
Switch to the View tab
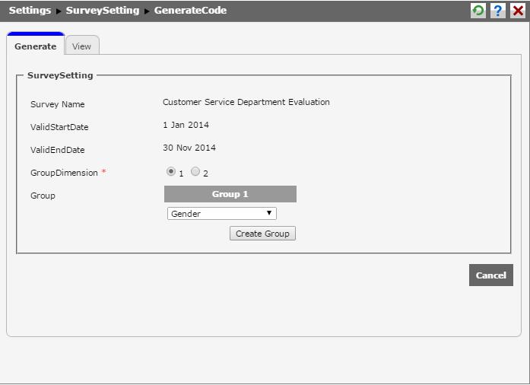click(81, 46)
